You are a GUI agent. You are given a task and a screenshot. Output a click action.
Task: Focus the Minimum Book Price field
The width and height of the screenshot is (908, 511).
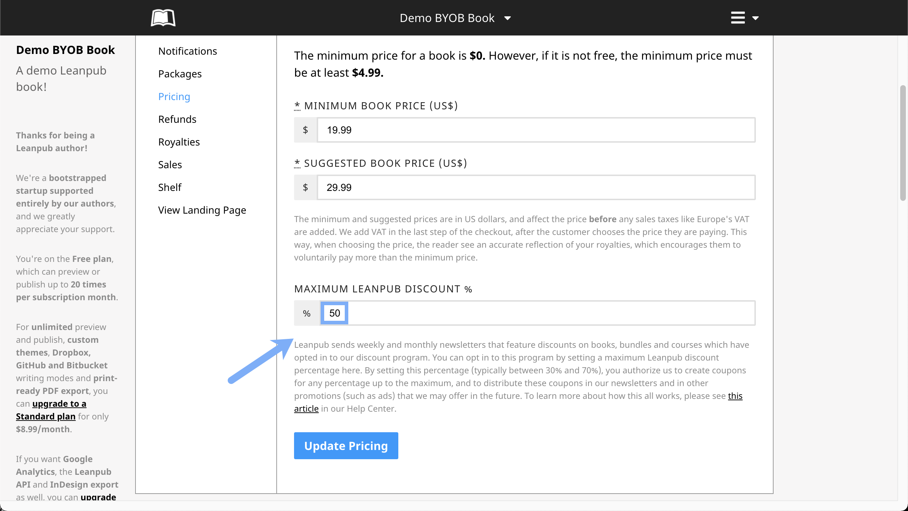tap(536, 130)
